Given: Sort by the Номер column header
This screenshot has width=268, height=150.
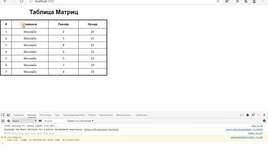Looking at the screenshot, I should point(93,24).
